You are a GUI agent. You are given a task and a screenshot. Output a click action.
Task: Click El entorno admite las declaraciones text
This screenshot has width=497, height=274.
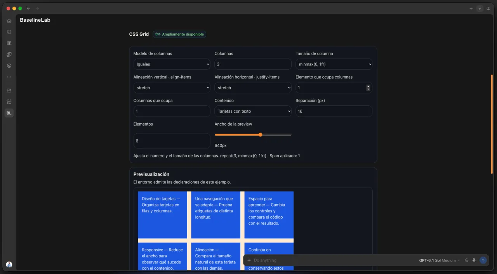[x=182, y=182]
